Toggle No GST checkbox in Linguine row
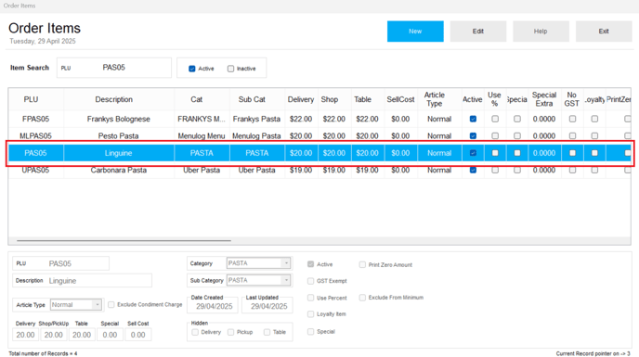This screenshot has width=639, height=357. (x=572, y=153)
